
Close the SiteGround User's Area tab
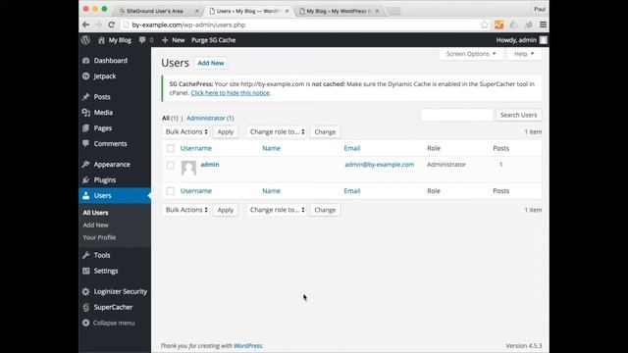coord(196,11)
